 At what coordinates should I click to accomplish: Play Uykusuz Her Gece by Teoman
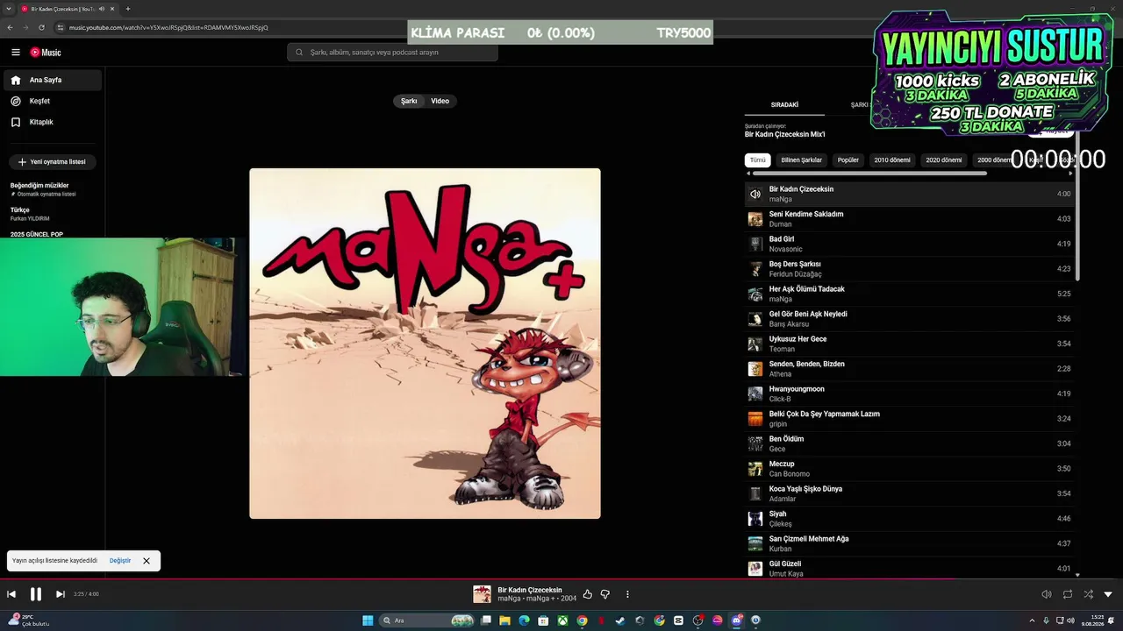[x=909, y=344]
